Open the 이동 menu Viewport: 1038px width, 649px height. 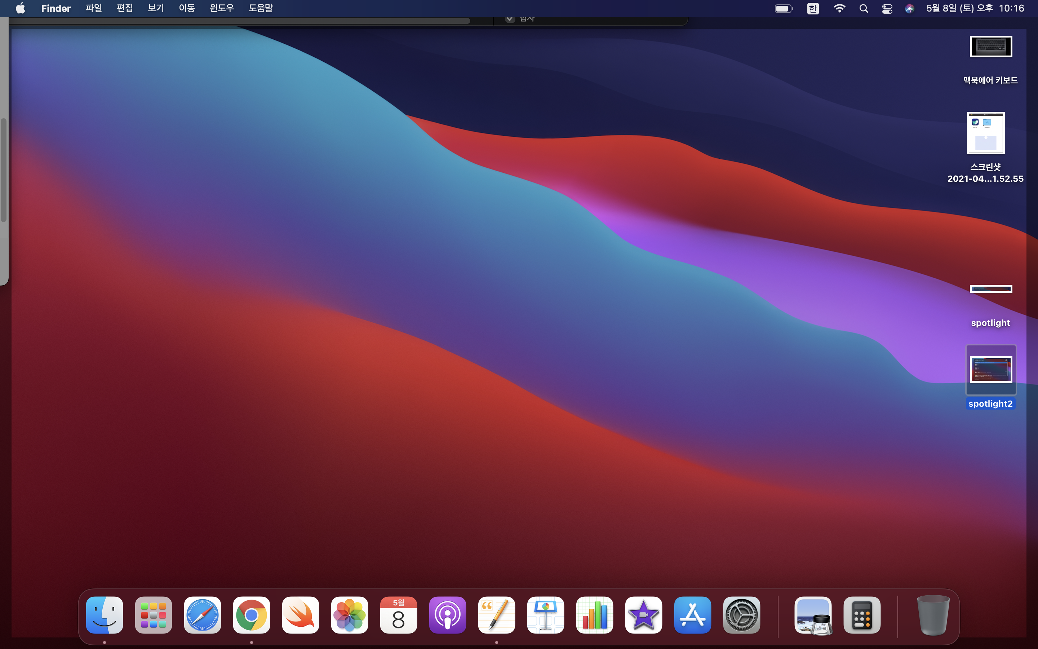click(187, 8)
